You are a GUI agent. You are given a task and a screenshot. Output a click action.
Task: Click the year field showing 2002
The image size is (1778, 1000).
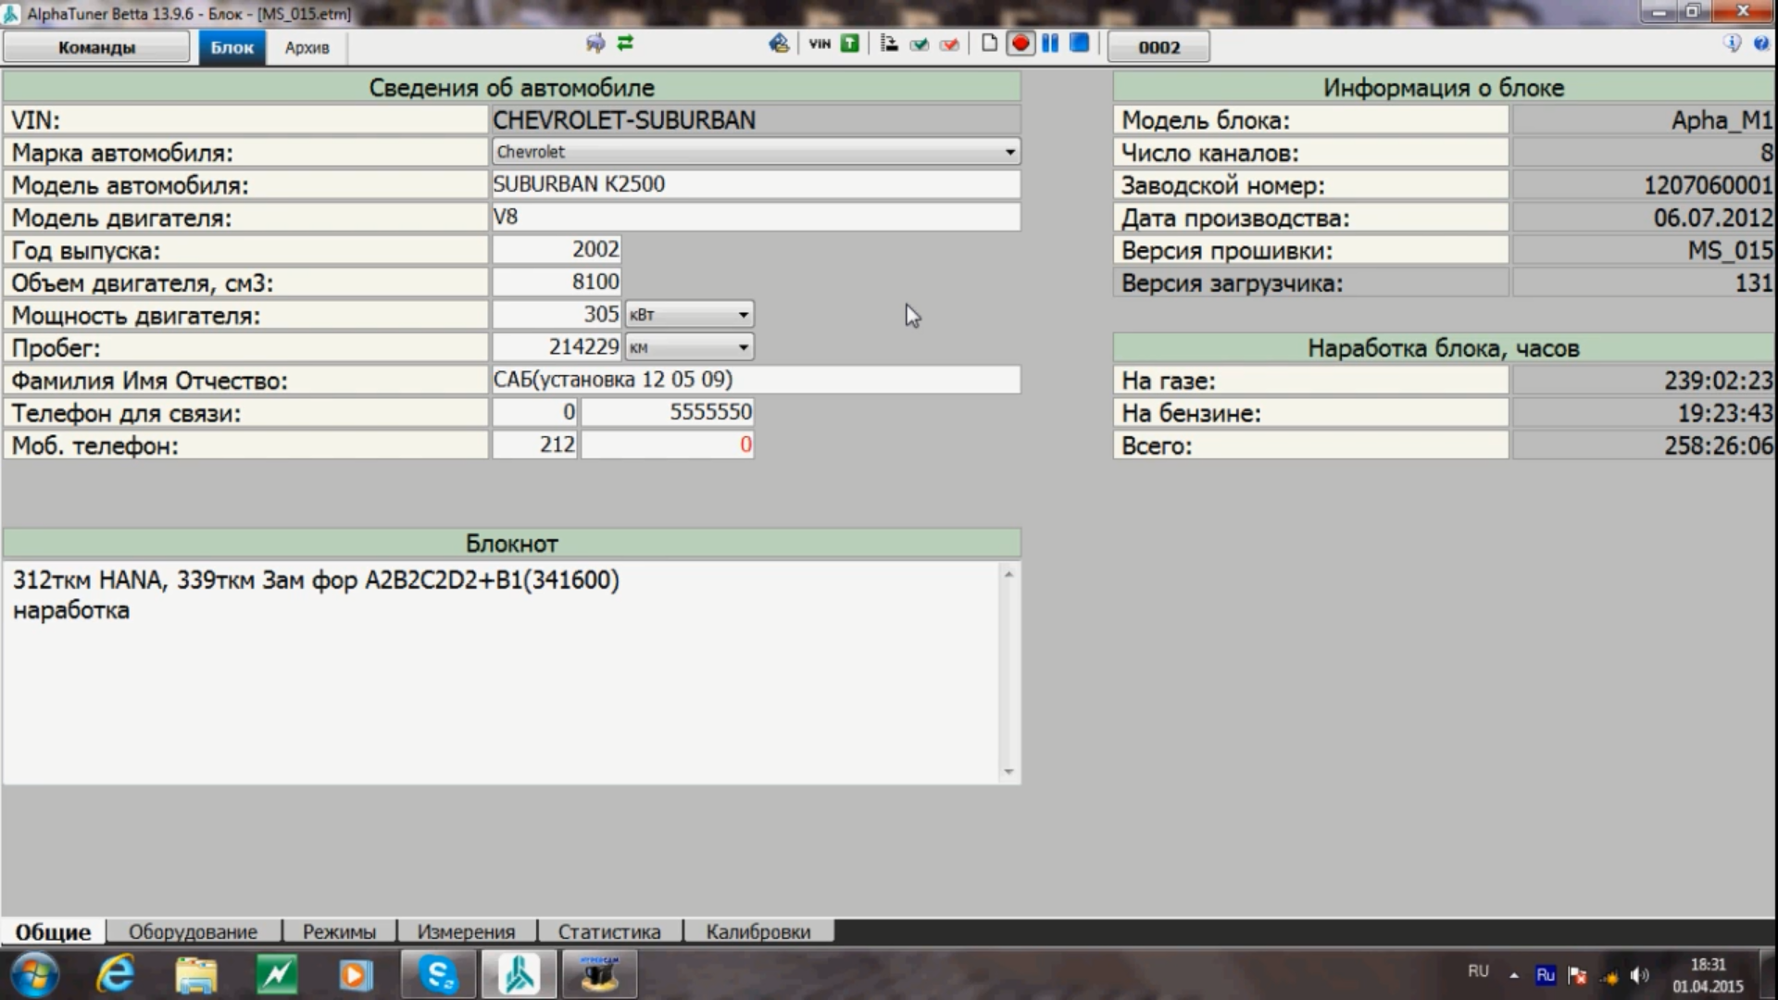pyautogui.click(x=557, y=249)
